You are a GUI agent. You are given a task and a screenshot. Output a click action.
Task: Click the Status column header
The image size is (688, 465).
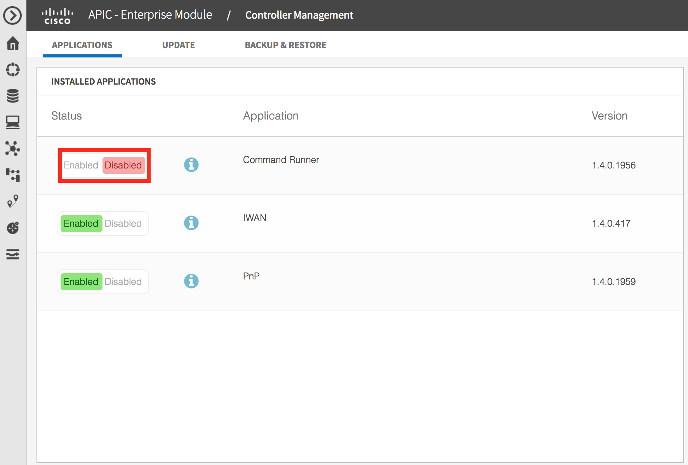(x=66, y=116)
